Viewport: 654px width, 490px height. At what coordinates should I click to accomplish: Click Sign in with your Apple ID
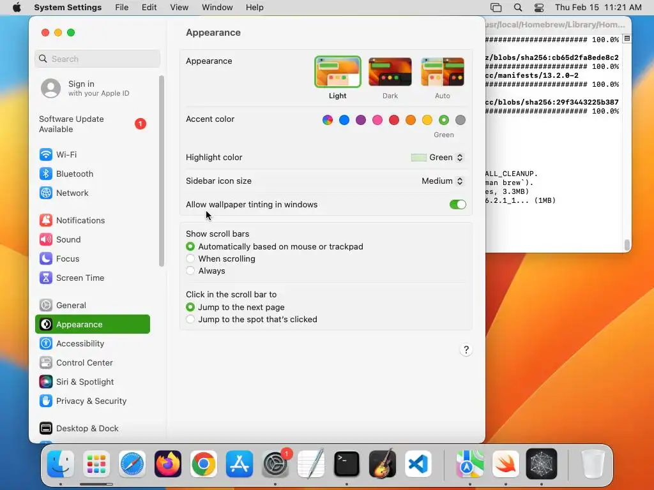click(x=93, y=88)
